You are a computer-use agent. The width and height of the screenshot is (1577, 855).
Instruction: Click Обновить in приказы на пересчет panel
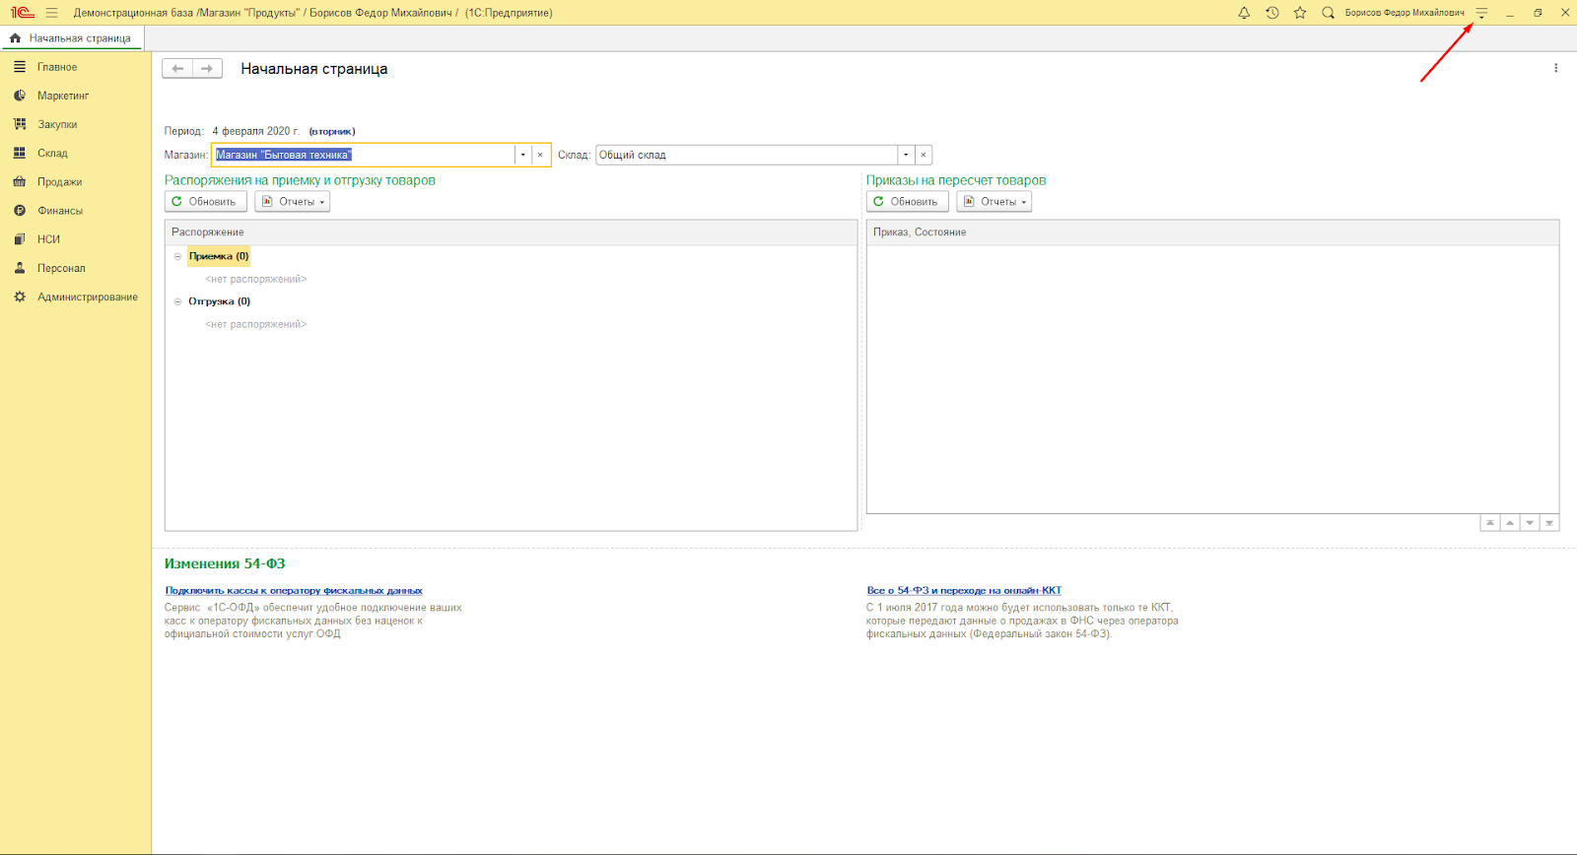pyautogui.click(x=907, y=201)
